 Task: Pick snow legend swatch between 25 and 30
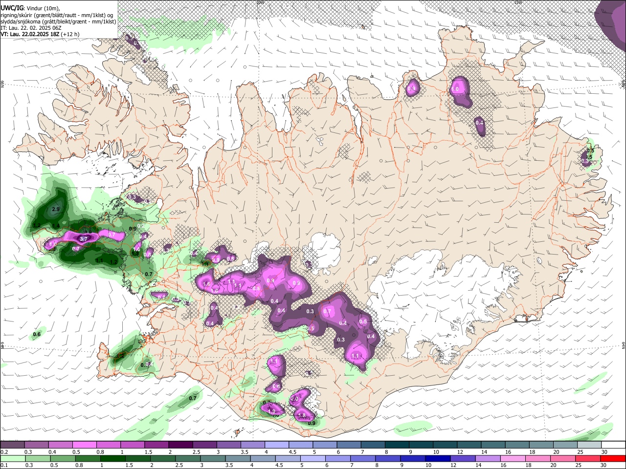point(589,445)
